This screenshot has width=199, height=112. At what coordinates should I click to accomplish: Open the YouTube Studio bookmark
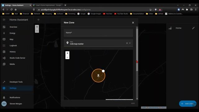click(x=121, y=14)
